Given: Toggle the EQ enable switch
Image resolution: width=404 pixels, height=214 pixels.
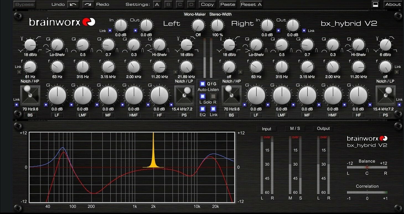Looking at the screenshot, I should (x=203, y=109).
